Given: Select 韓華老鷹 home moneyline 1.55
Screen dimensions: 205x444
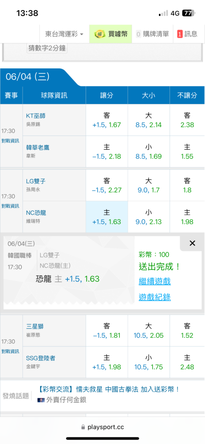Looking at the screenshot, I should (x=187, y=151).
